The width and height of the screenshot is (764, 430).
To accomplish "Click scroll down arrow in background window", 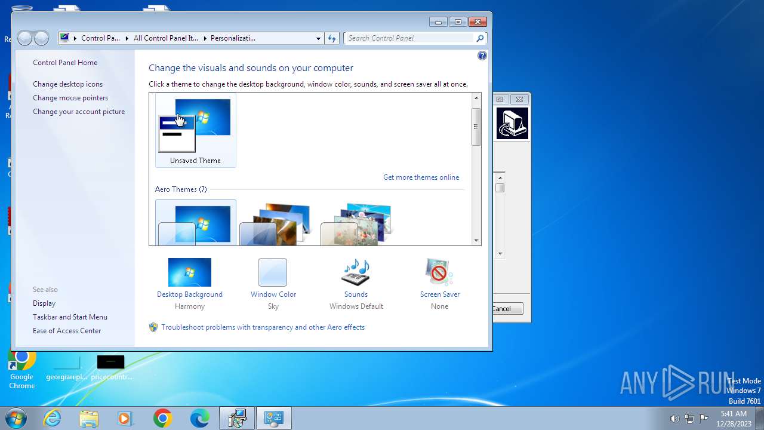I will pyautogui.click(x=500, y=253).
